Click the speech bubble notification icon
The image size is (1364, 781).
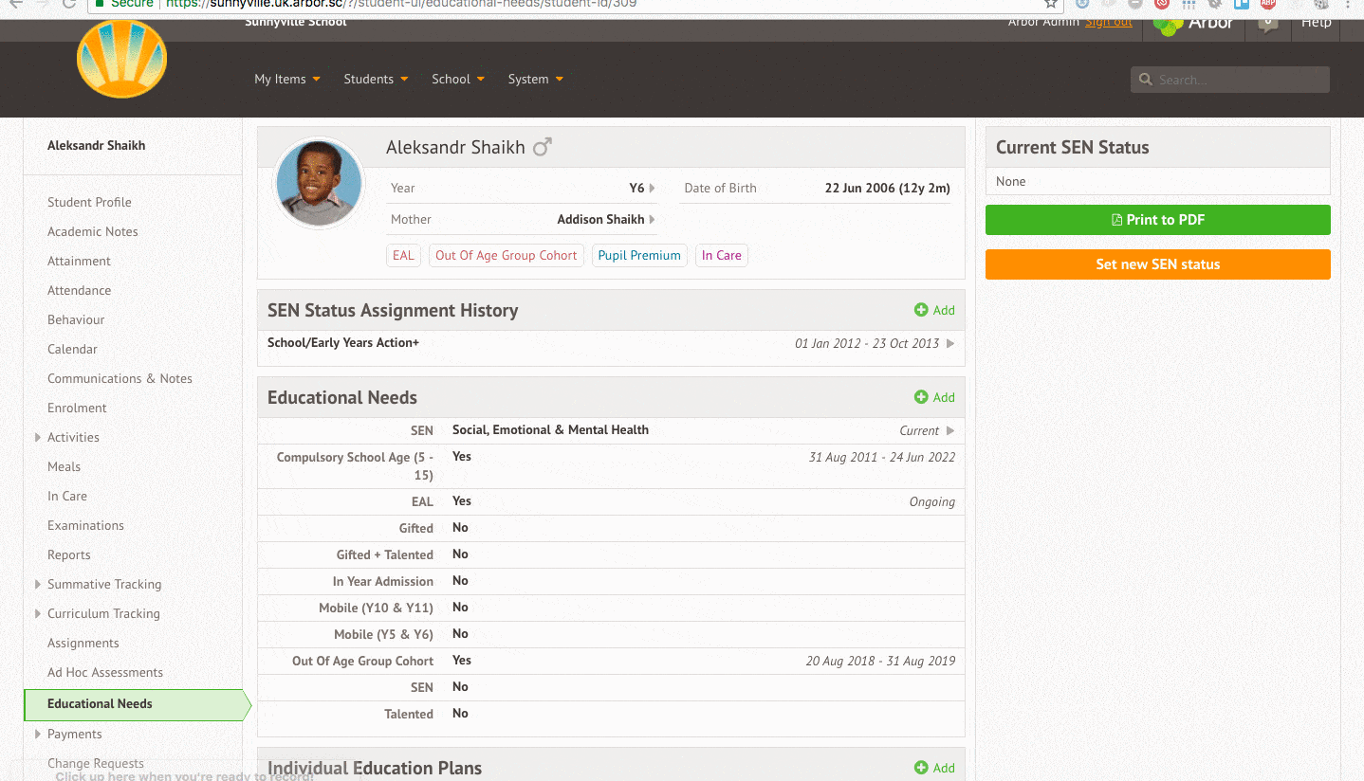pyautogui.click(x=1267, y=24)
